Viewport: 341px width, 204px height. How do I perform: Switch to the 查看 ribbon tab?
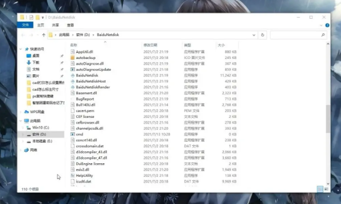[x=70, y=25]
